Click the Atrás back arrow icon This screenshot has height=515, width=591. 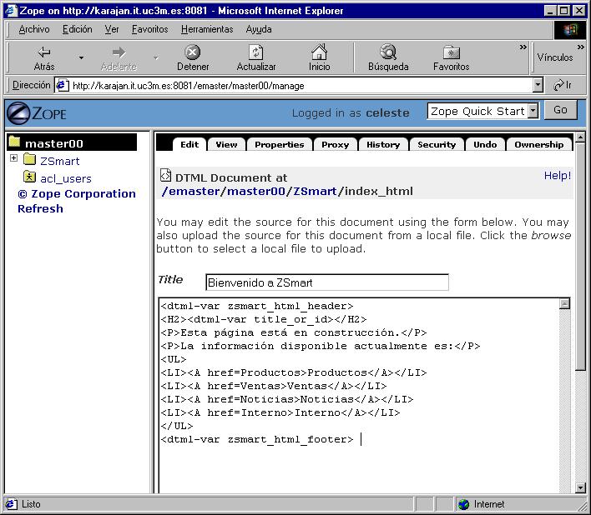[x=44, y=52]
